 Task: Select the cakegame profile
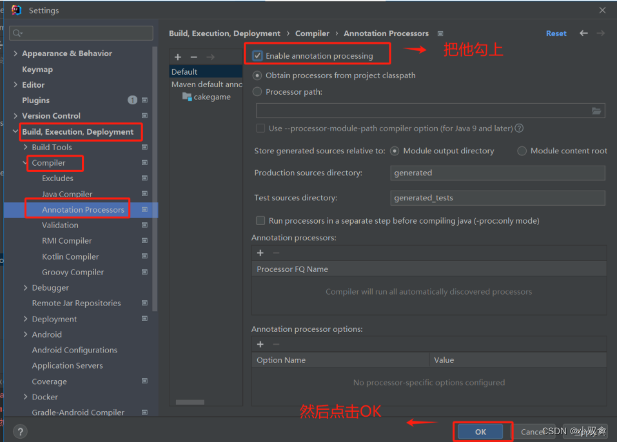[x=213, y=97]
